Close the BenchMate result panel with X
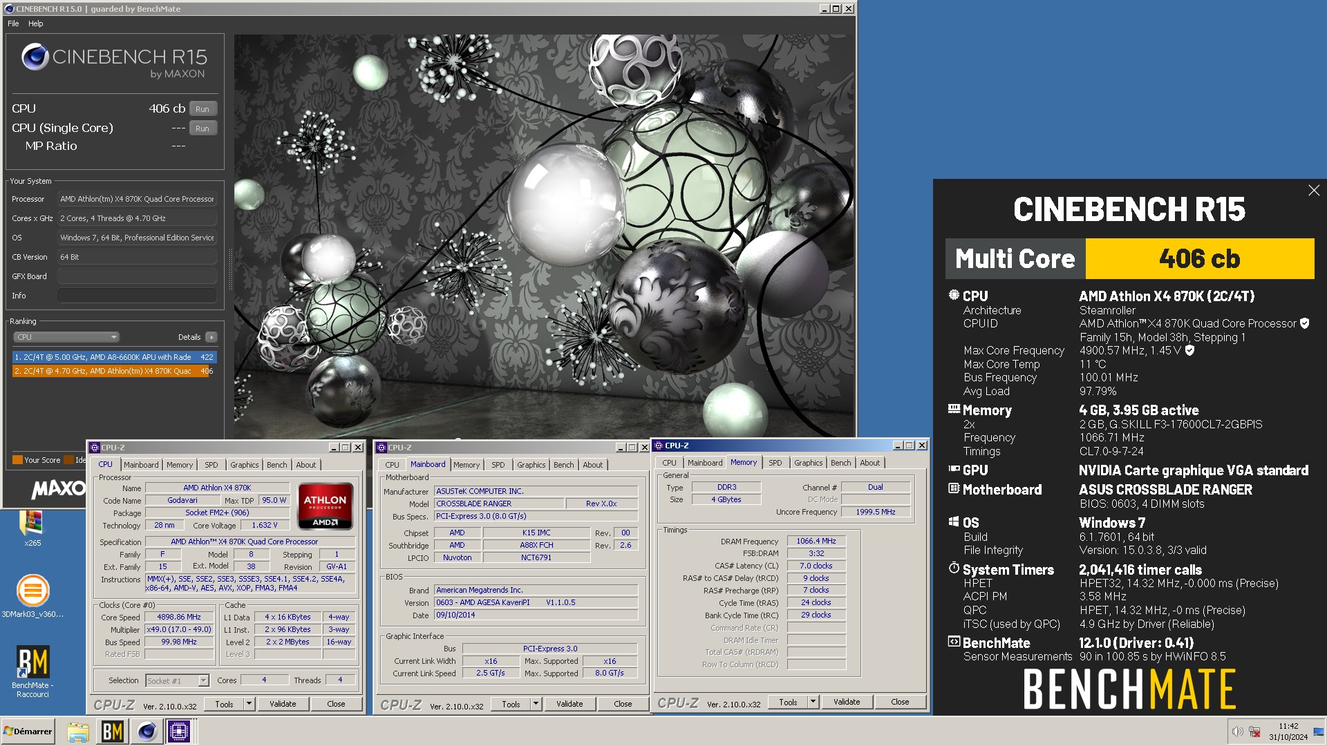The image size is (1327, 746). click(x=1314, y=190)
